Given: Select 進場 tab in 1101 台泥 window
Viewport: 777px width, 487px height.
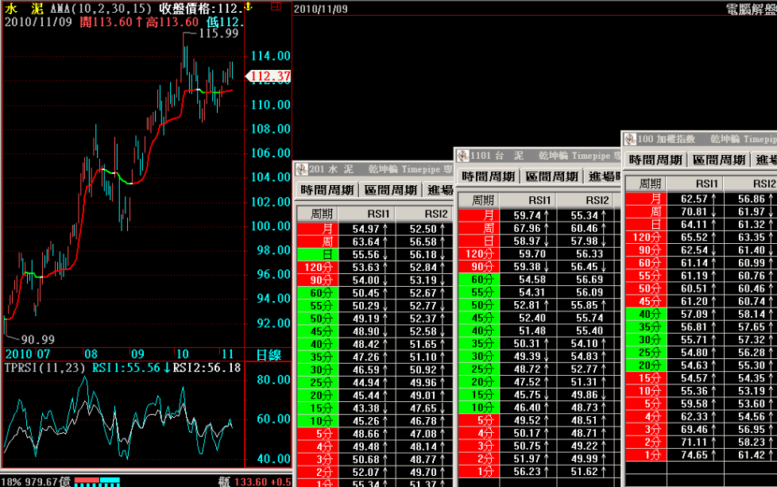Looking at the screenshot, I should 604,176.
